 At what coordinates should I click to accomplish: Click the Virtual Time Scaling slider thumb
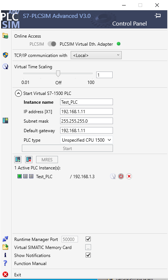point(58,73)
